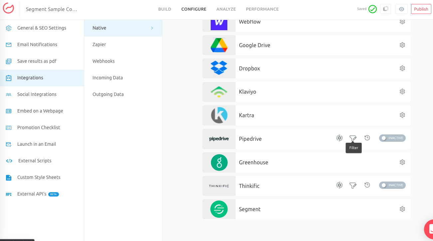Open the Dropbox settings gear
The height and width of the screenshot is (241, 433).
[402, 68]
